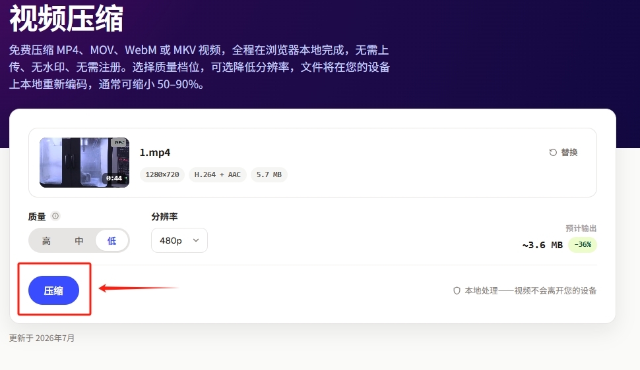Select the 高 quality option
Screen dimensions: 640x370
[47, 241]
